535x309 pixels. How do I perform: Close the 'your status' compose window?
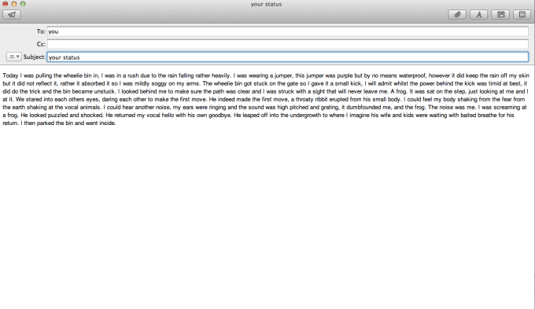(x=6, y=4)
